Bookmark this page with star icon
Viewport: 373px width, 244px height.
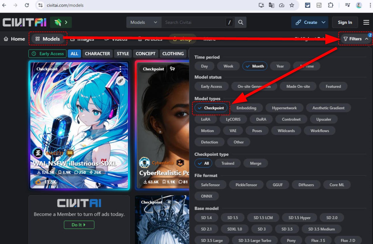tap(292, 5)
